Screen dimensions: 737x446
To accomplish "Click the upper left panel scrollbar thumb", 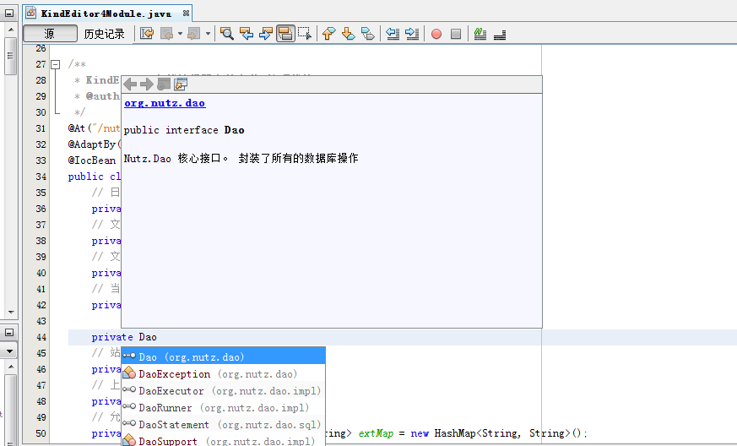I will tap(11, 56).
